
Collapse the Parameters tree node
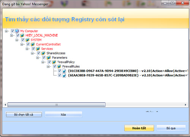coord(38,58)
